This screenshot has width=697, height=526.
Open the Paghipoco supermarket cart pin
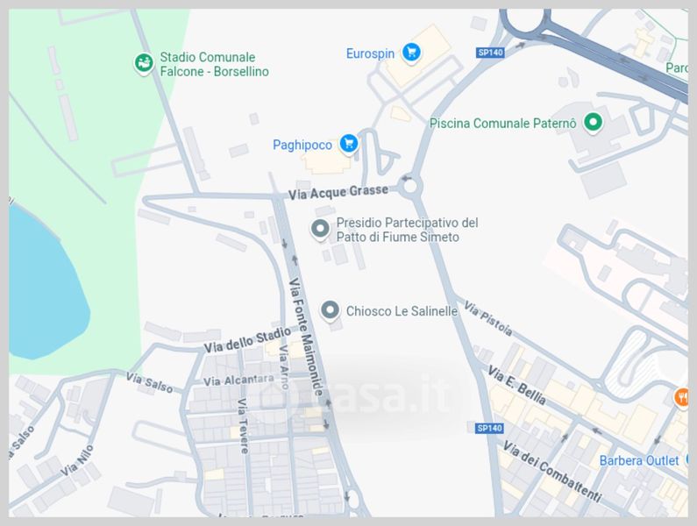click(x=349, y=144)
